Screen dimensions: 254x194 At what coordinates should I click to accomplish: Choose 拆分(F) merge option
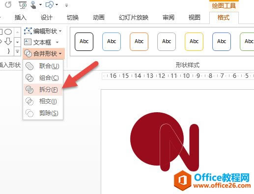click(43, 90)
